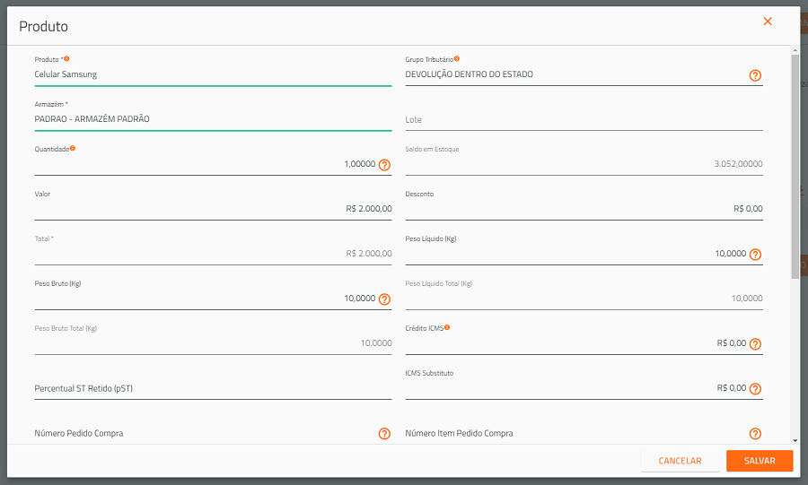Click info badge next to Produto label

click(67, 58)
